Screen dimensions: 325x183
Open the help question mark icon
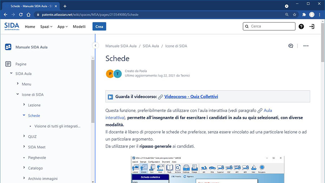tap(301, 27)
